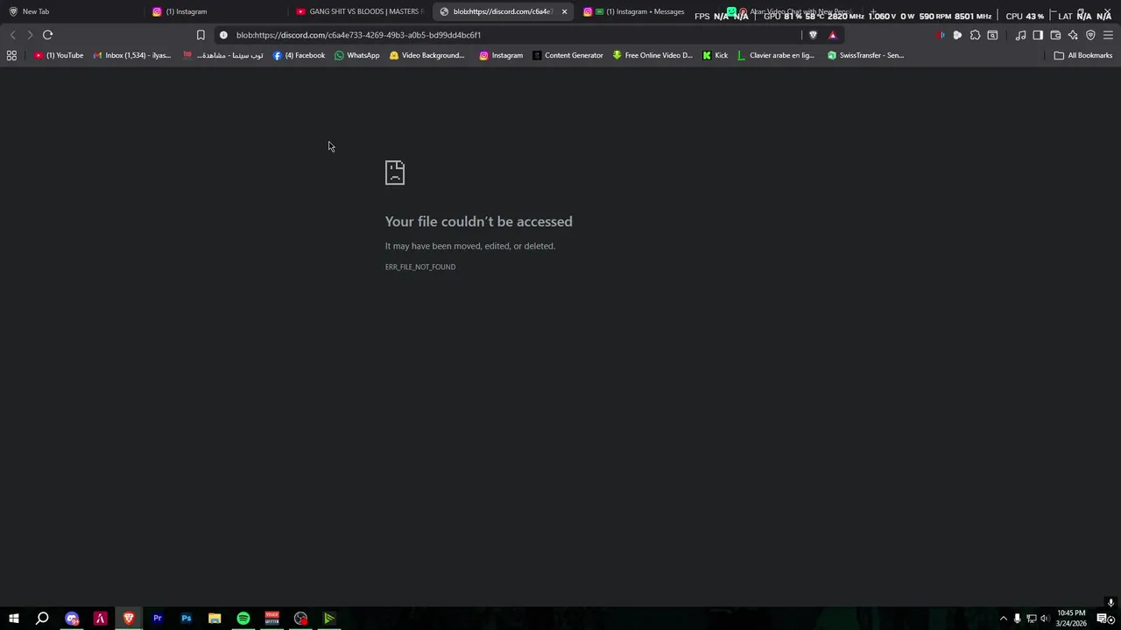Switch to the (1) Instagram tab
Viewport: 1121px width, 630px height.
tap(215, 11)
